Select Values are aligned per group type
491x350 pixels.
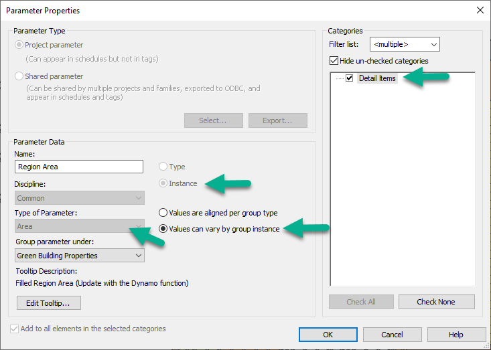tap(163, 213)
